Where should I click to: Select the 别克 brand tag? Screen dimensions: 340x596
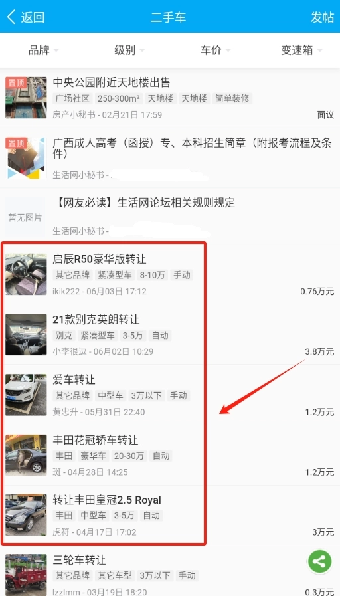[x=64, y=336]
